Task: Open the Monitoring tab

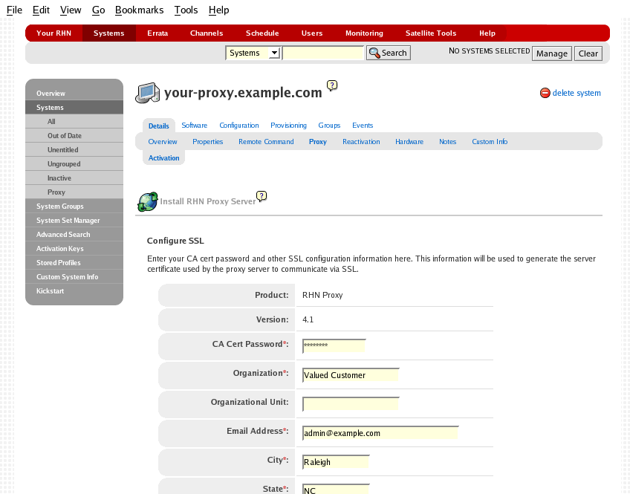Action: (x=365, y=33)
